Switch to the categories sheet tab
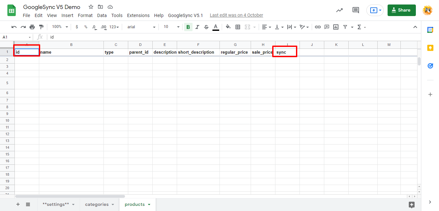Viewport: 439px width, 211px height. coord(97,204)
